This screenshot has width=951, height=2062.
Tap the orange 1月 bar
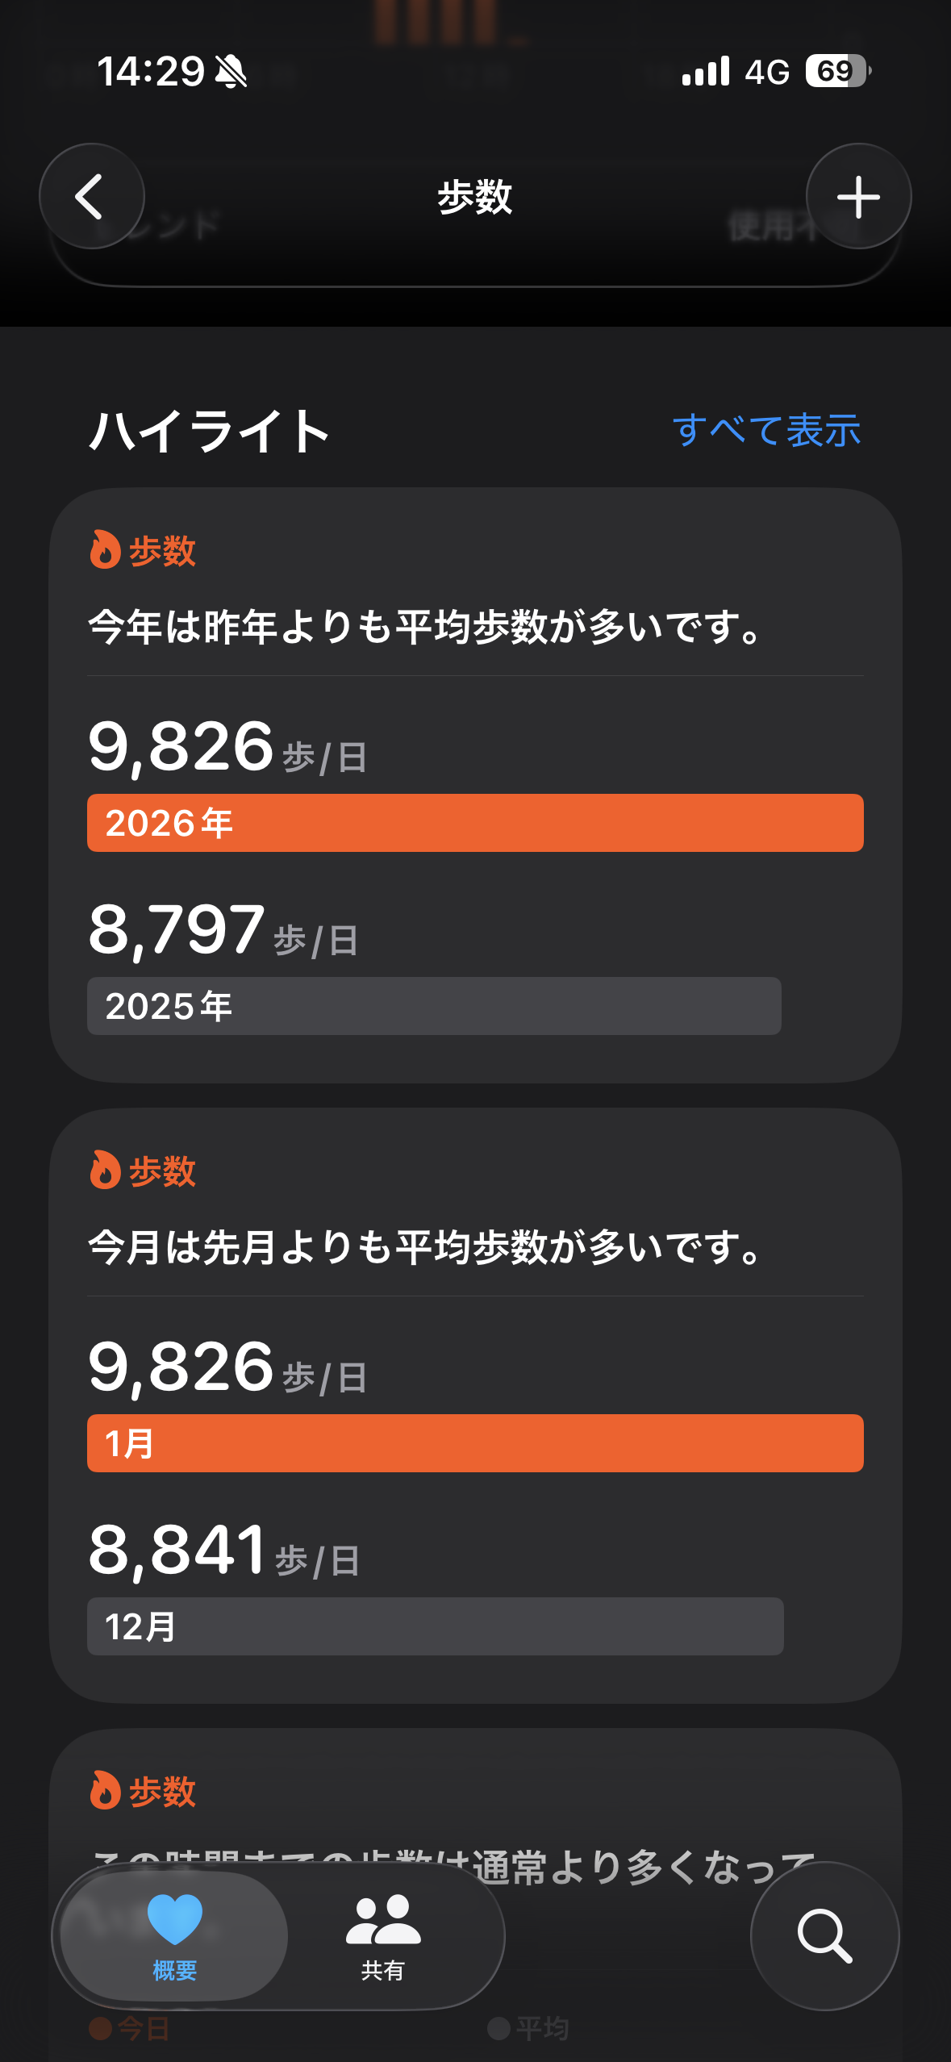475,1443
